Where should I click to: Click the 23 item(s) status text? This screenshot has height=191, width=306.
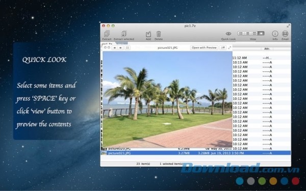(143, 163)
